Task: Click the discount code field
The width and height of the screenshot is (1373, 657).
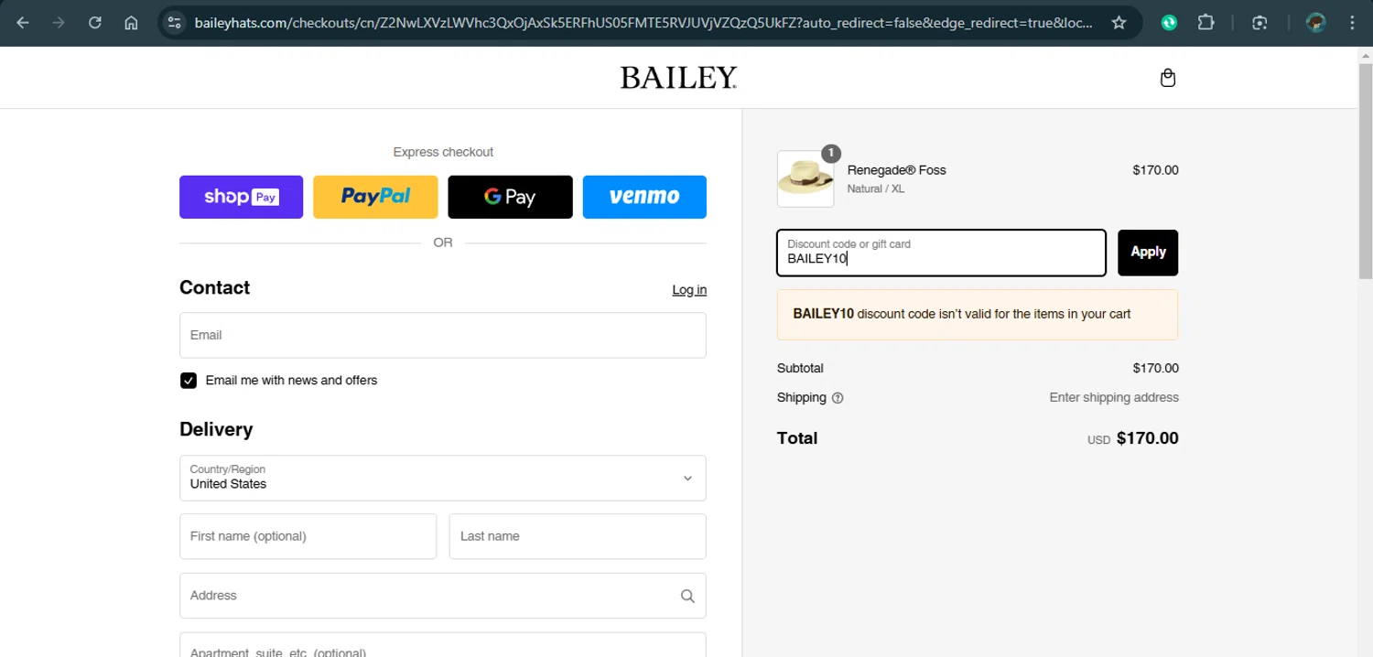Action: pyautogui.click(x=941, y=253)
